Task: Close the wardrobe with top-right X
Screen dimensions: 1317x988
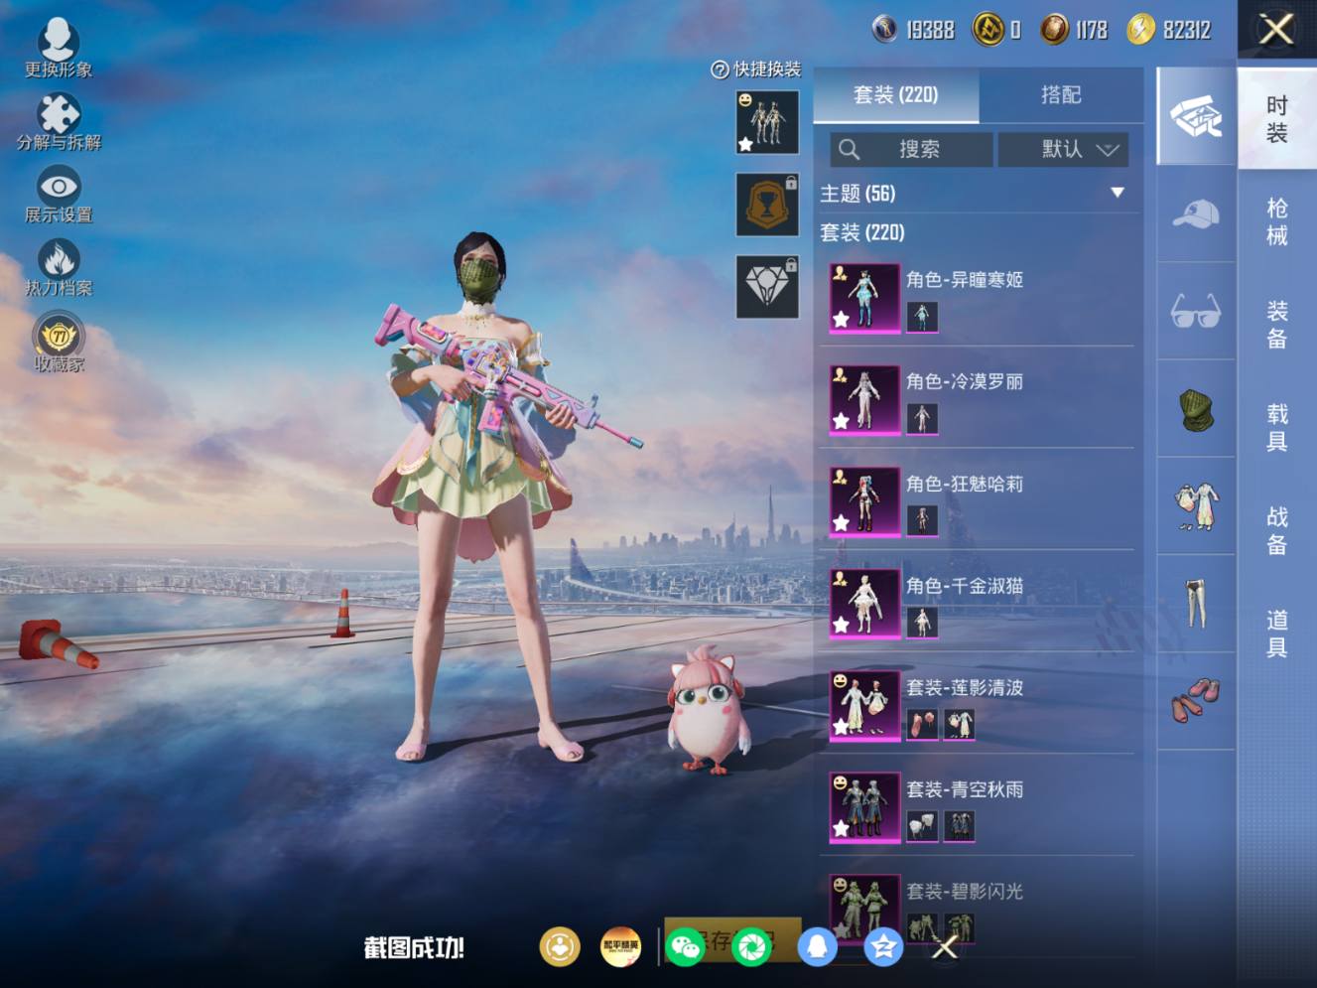Action: click(1276, 29)
